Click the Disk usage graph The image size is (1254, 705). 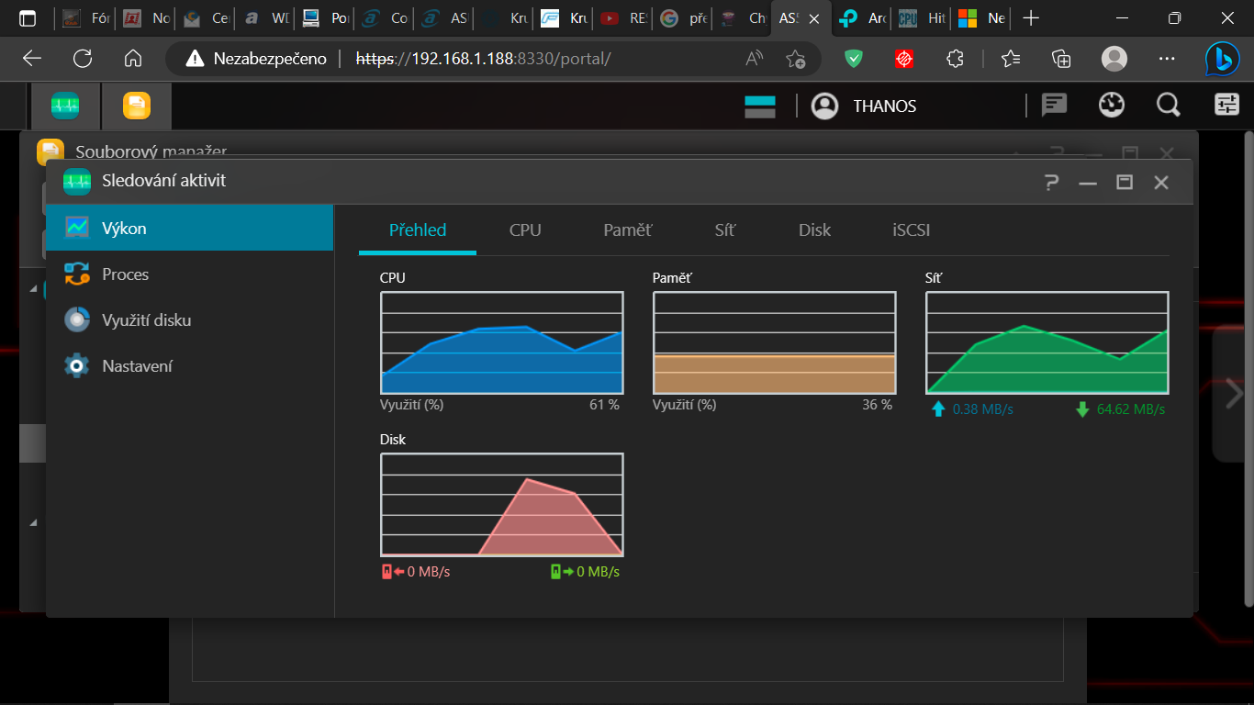point(501,505)
